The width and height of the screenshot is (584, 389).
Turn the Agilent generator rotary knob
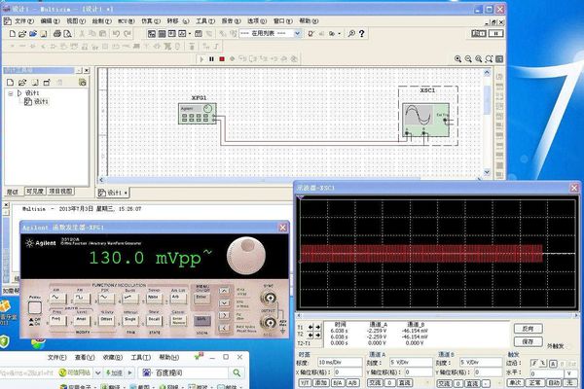point(244,256)
